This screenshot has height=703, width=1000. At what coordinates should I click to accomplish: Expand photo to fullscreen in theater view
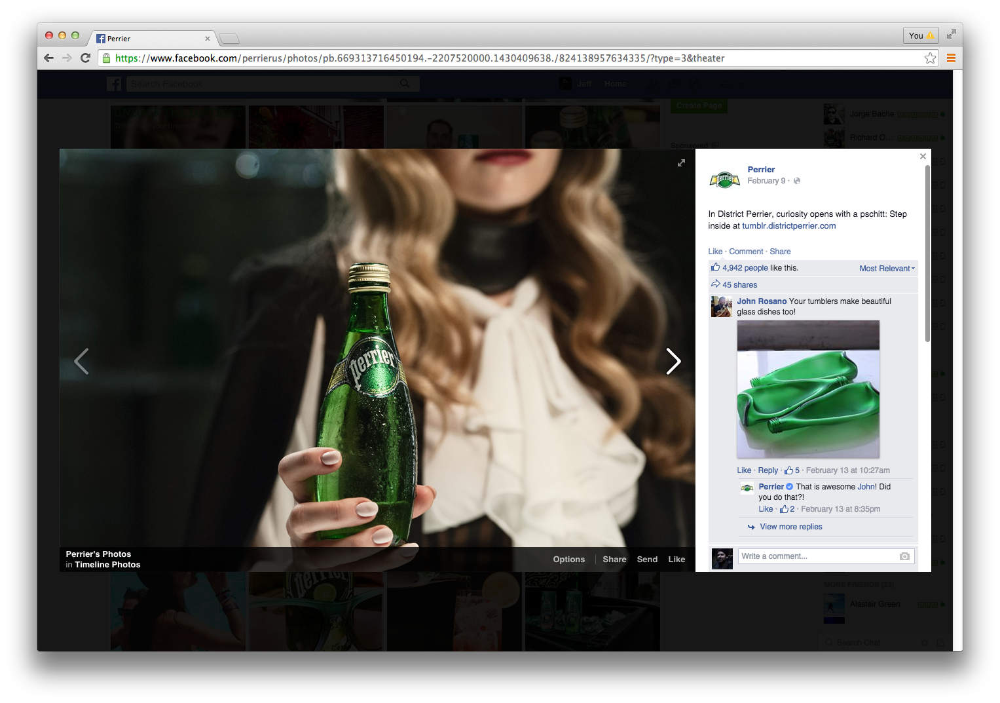pyautogui.click(x=681, y=162)
